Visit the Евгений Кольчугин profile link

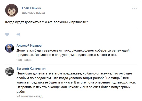pos(31,69)
